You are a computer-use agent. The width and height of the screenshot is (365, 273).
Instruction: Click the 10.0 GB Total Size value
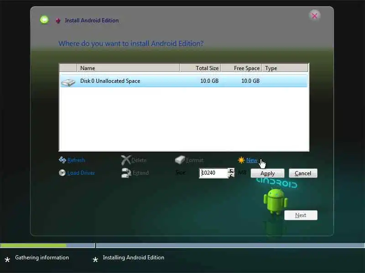pyautogui.click(x=209, y=81)
